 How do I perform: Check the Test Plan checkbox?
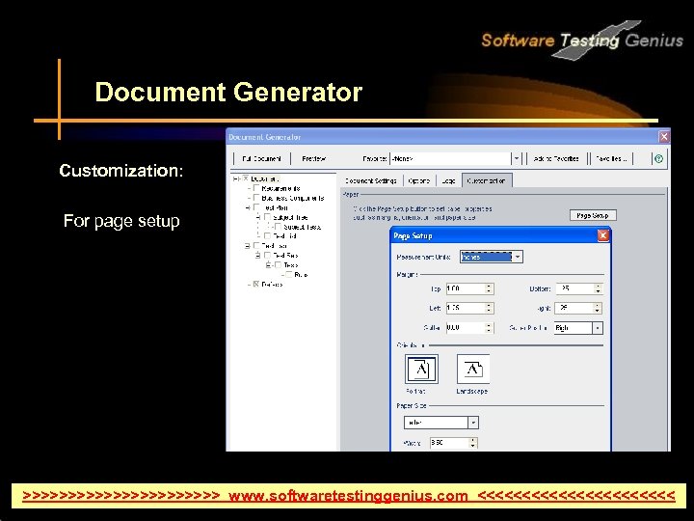255,207
